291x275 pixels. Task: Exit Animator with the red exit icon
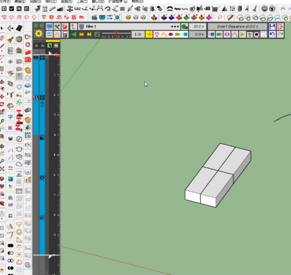click(x=280, y=27)
